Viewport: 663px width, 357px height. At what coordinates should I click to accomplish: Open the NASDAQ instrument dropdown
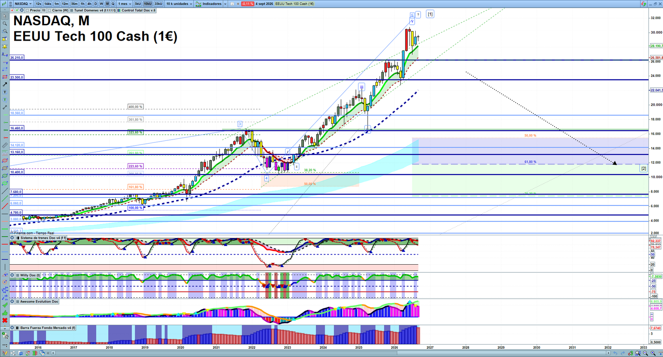click(x=23, y=4)
